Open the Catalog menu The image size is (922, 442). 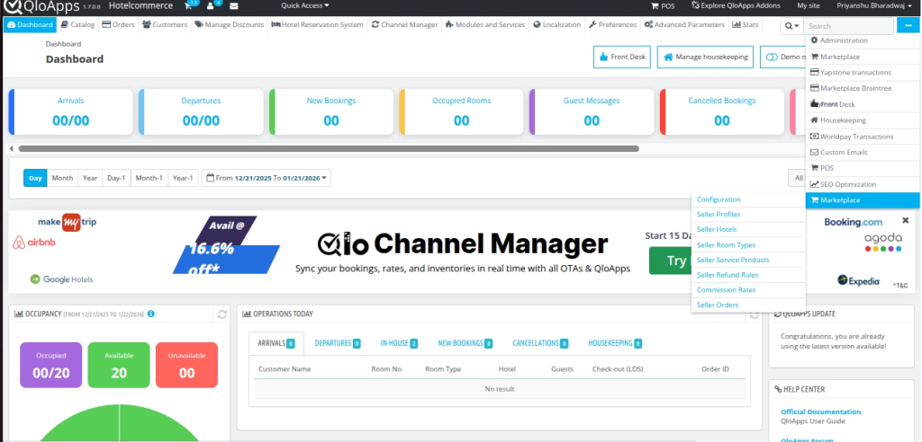pyautogui.click(x=77, y=24)
